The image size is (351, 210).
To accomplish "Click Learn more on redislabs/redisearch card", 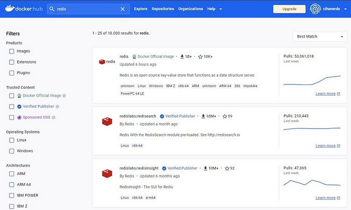I will (x=325, y=145).
